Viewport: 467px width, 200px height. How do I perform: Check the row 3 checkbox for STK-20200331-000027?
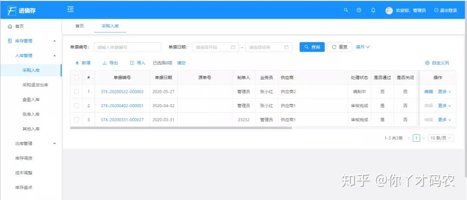tap(76, 120)
